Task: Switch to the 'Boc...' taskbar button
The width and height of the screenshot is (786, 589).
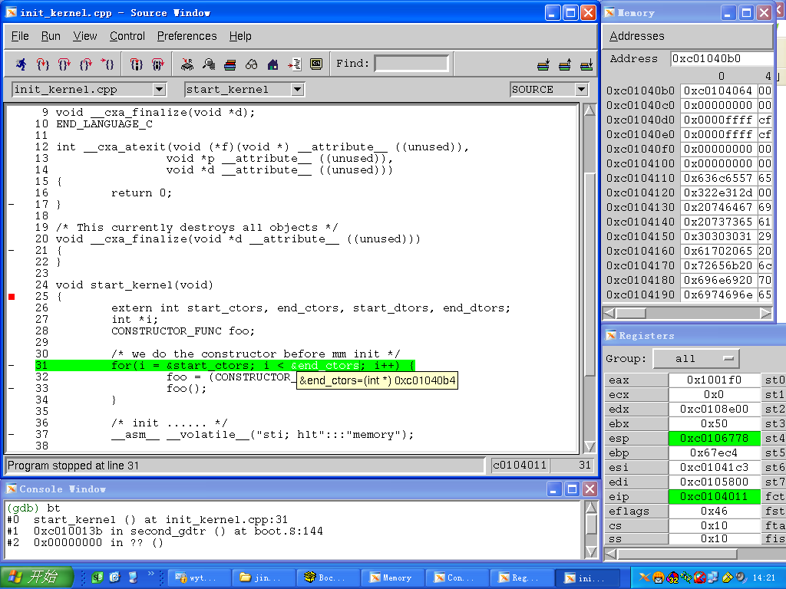Action: pyautogui.click(x=327, y=577)
